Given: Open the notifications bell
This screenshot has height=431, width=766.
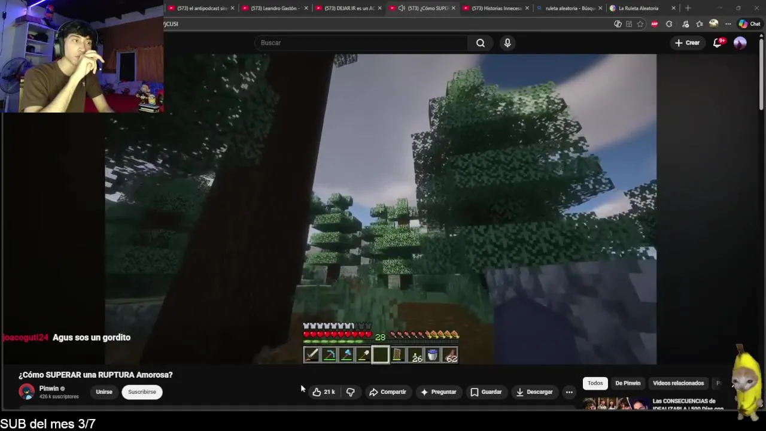Looking at the screenshot, I should point(718,43).
